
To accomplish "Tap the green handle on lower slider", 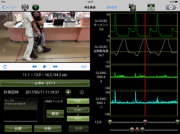I will coord(143,130).
